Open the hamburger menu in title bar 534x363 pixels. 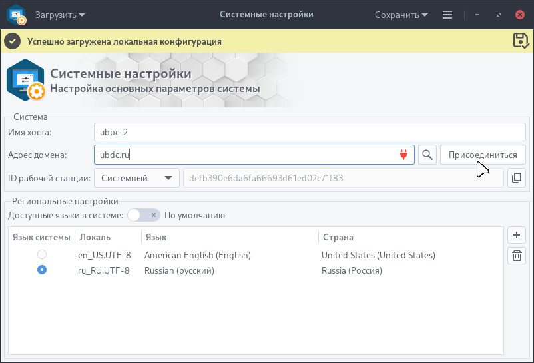(x=447, y=15)
